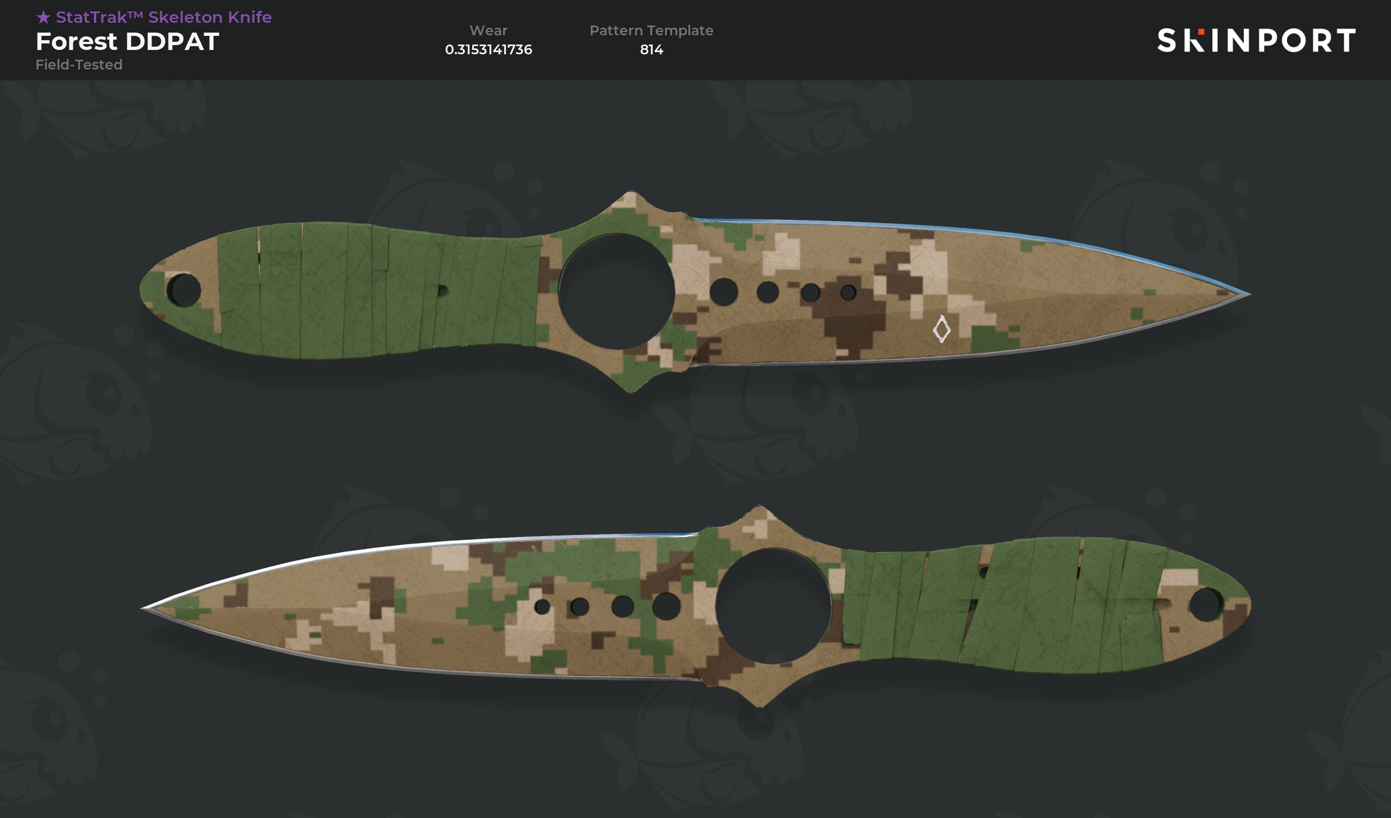This screenshot has width=1391, height=818.
Task: Click the Wear label
Action: 488,30
